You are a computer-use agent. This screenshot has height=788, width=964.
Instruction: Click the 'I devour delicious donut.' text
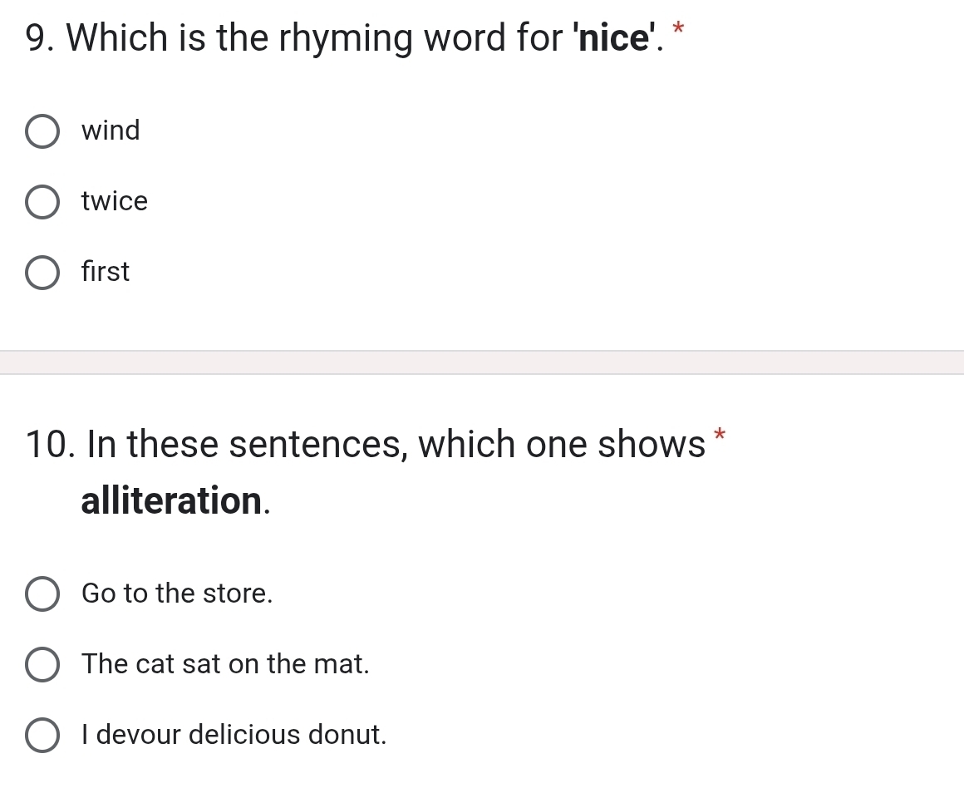[234, 735]
